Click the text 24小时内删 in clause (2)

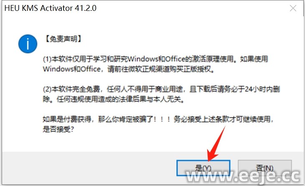262,89
